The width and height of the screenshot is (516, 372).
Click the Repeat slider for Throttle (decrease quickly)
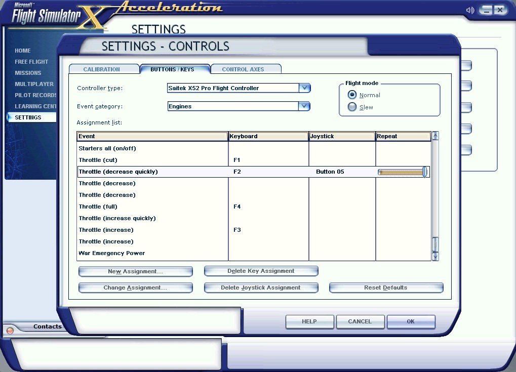click(403, 172)
